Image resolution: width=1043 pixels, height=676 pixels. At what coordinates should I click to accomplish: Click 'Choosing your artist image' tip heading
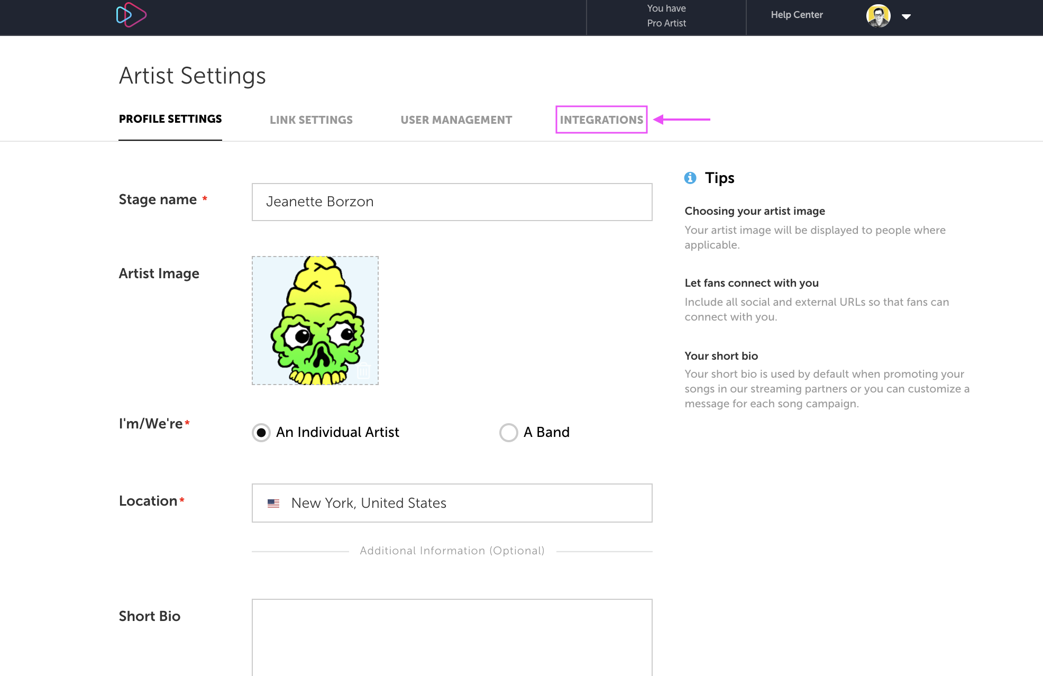[755, 211]
